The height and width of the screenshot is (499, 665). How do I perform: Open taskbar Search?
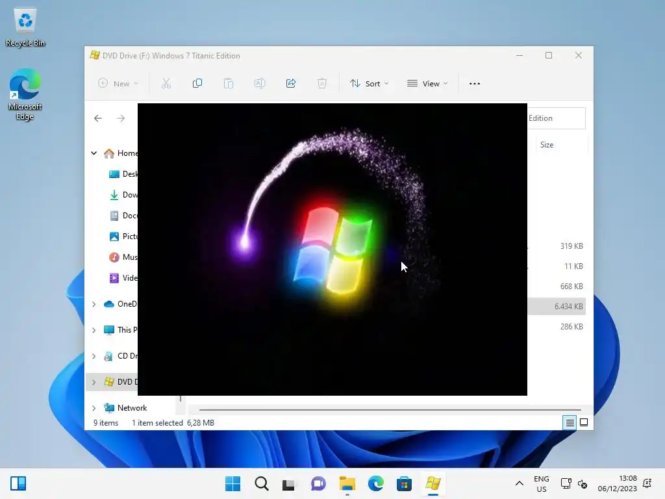click(x=261, y=483)
